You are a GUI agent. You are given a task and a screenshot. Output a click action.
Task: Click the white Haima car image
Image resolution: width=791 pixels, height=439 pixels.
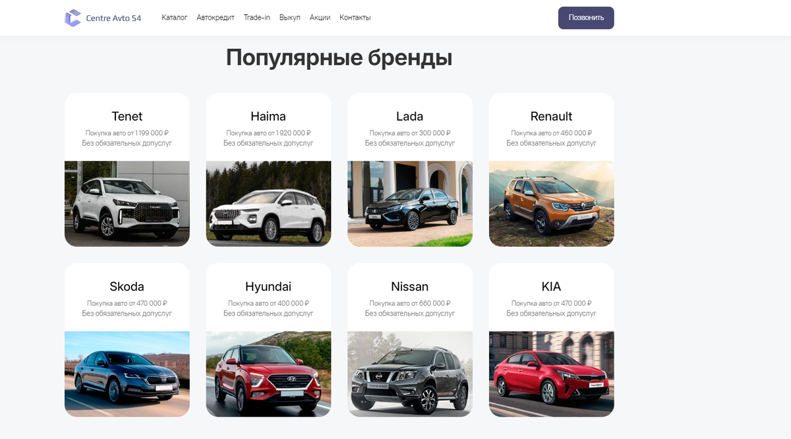(x=268, y=204)
